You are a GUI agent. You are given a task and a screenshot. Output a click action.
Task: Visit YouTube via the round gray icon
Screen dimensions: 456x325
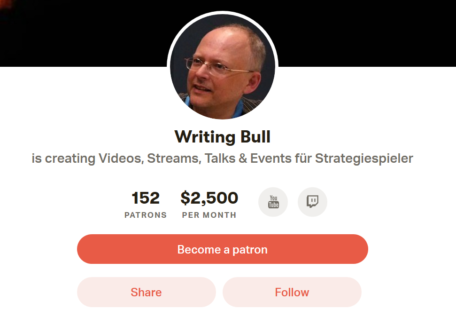coord(273,202)
